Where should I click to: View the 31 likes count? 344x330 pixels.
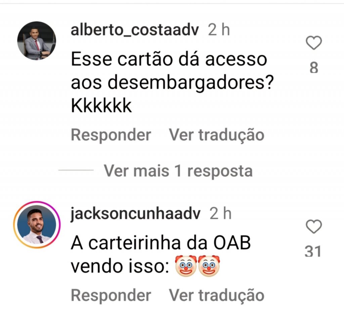tap(313, 251)
